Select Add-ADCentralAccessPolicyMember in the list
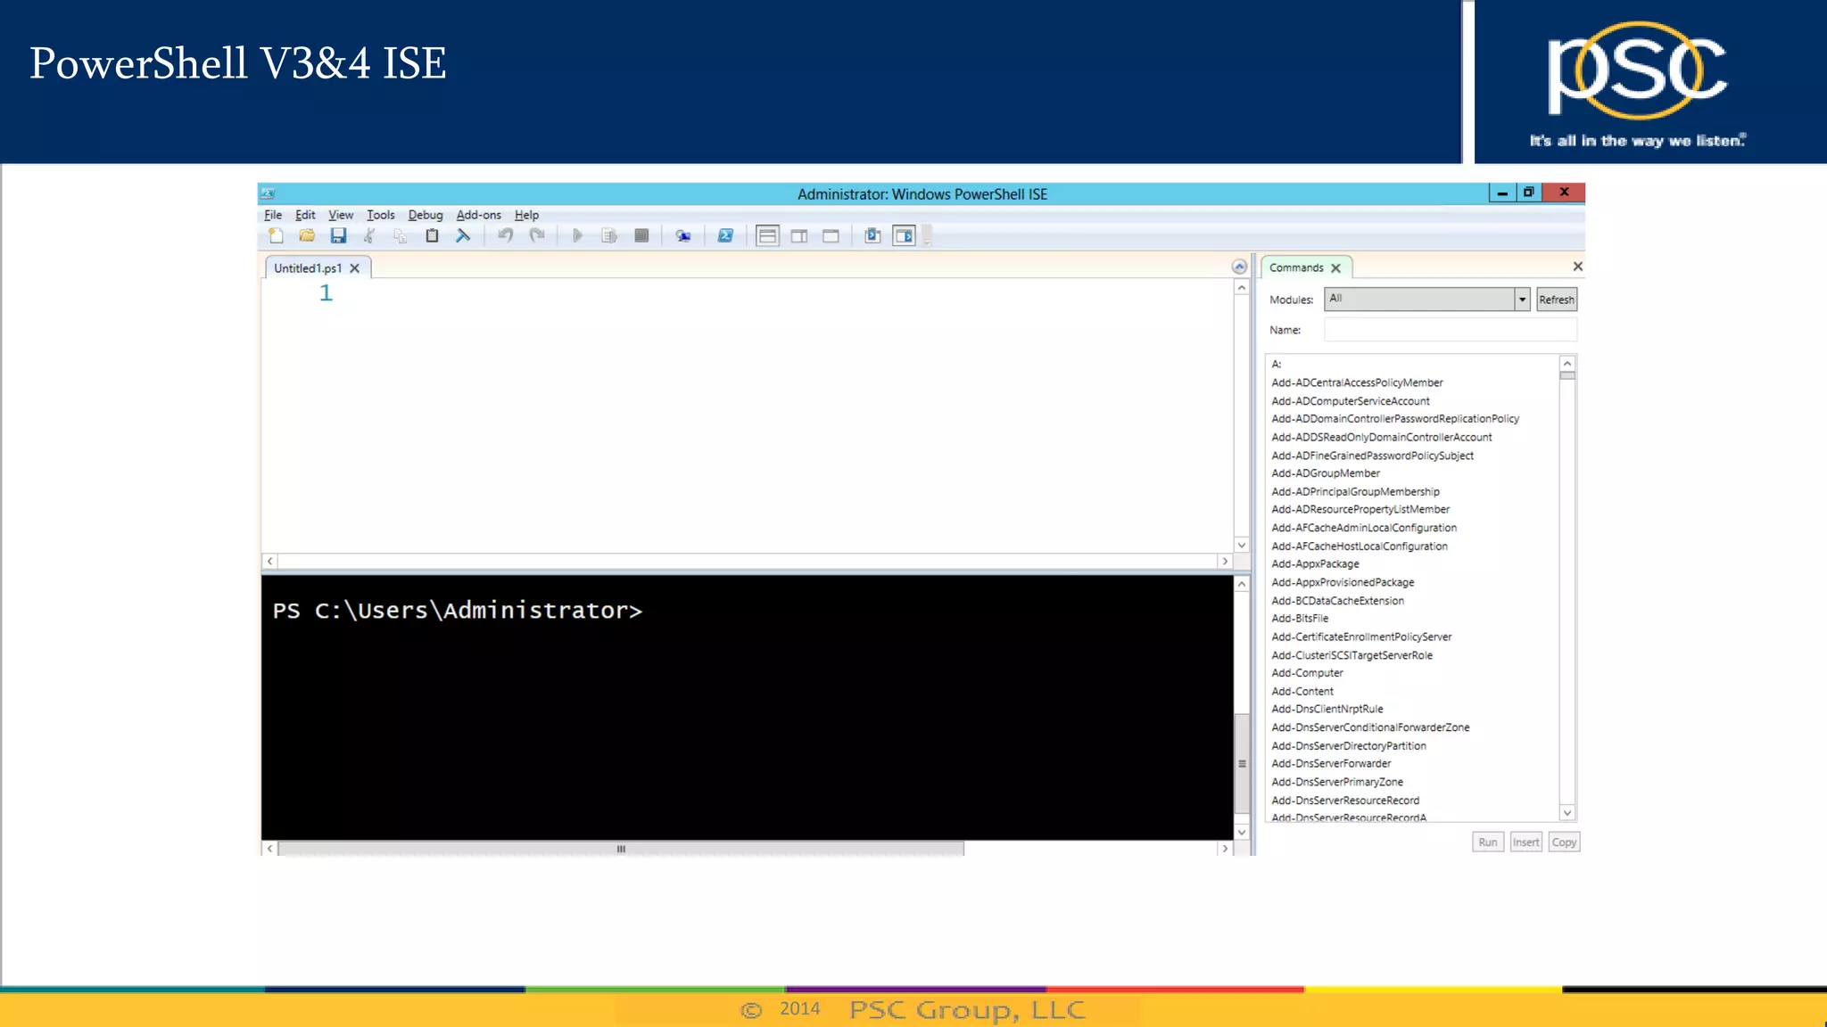 pos(1357,382)
